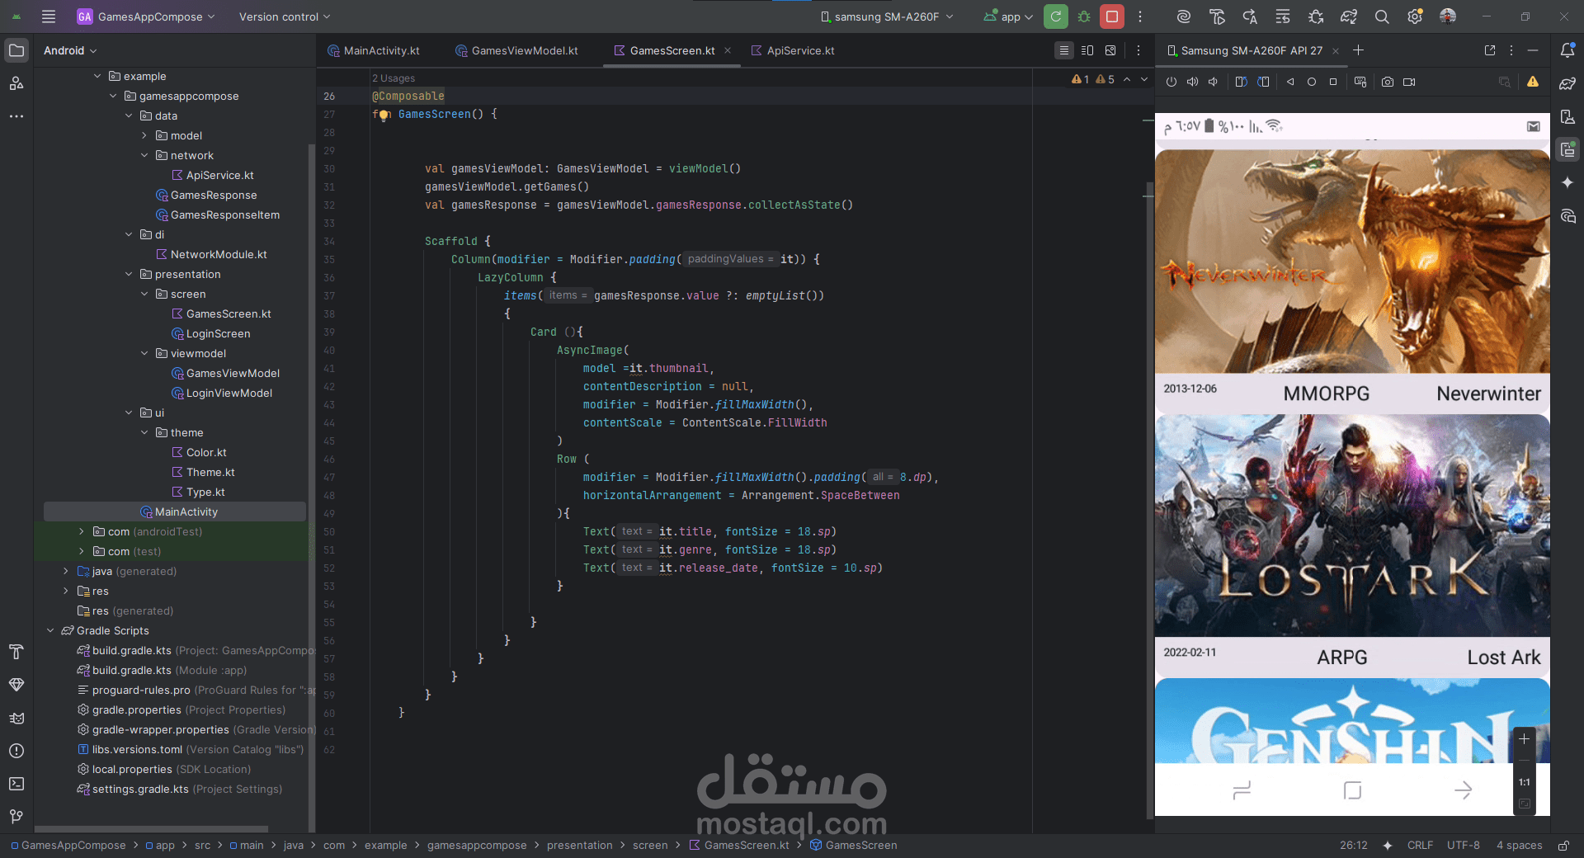Open the samsung SM-A260F device selector
Screen dimensions: 1584x858
[x=888, y=16]
